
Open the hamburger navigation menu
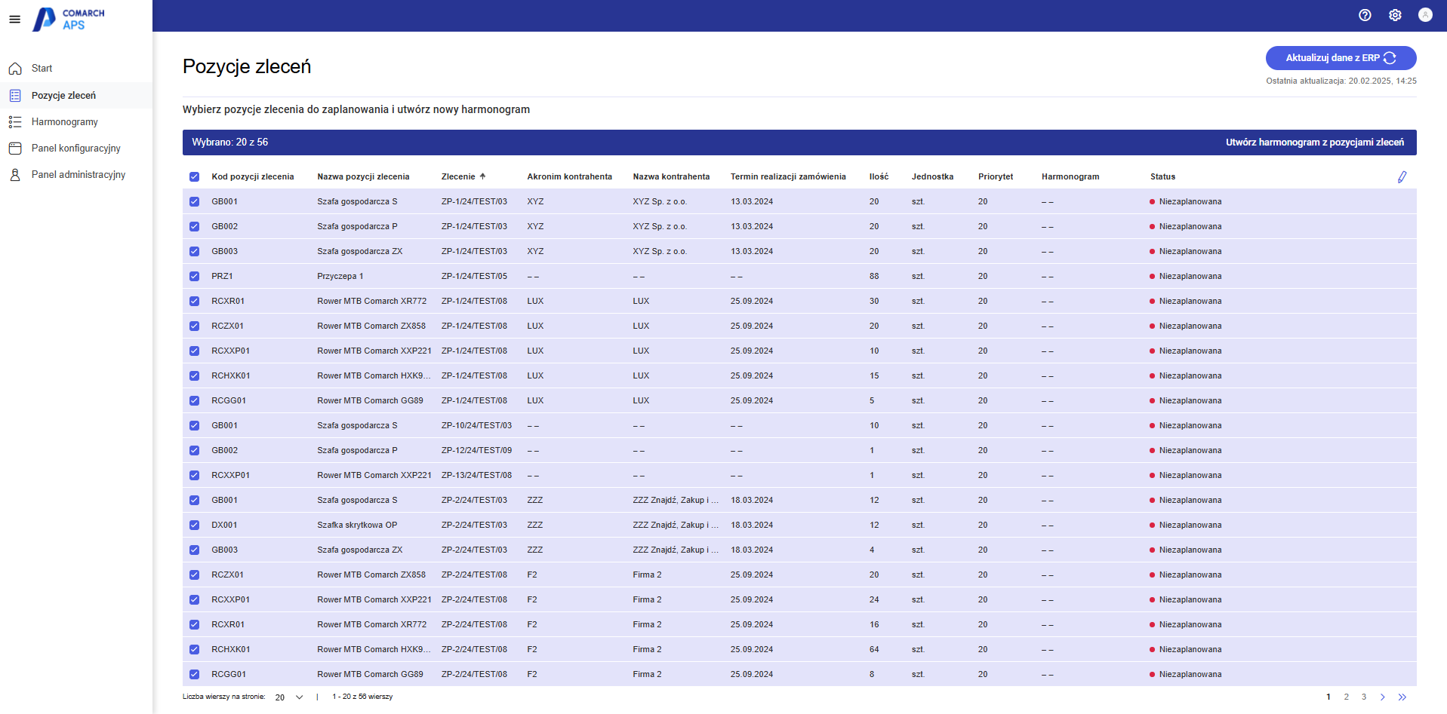(x=14, y=20)
